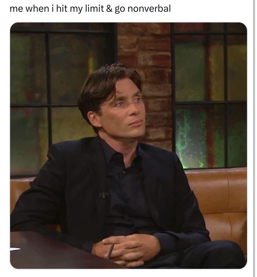
Task: Click the word 'limit' in the caption
Action: 95,9
